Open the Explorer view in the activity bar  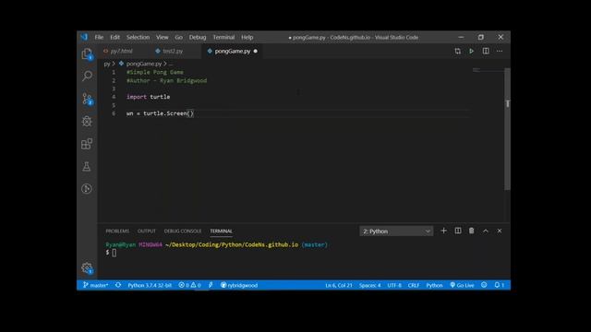click(87, 53)
